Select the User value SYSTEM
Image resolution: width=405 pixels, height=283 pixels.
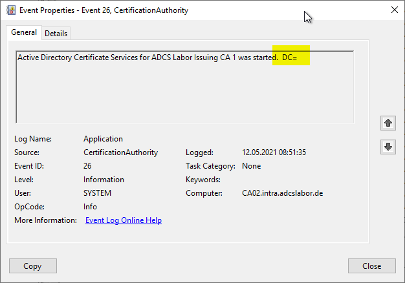click(x=97, y=193)
